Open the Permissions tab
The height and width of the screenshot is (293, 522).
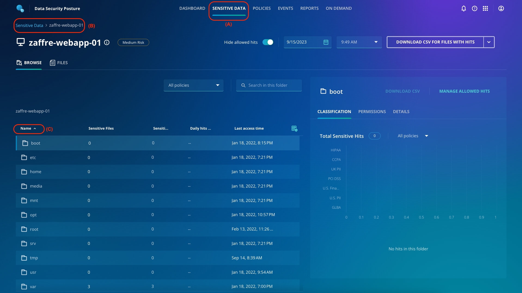click(x=372, y=112)
